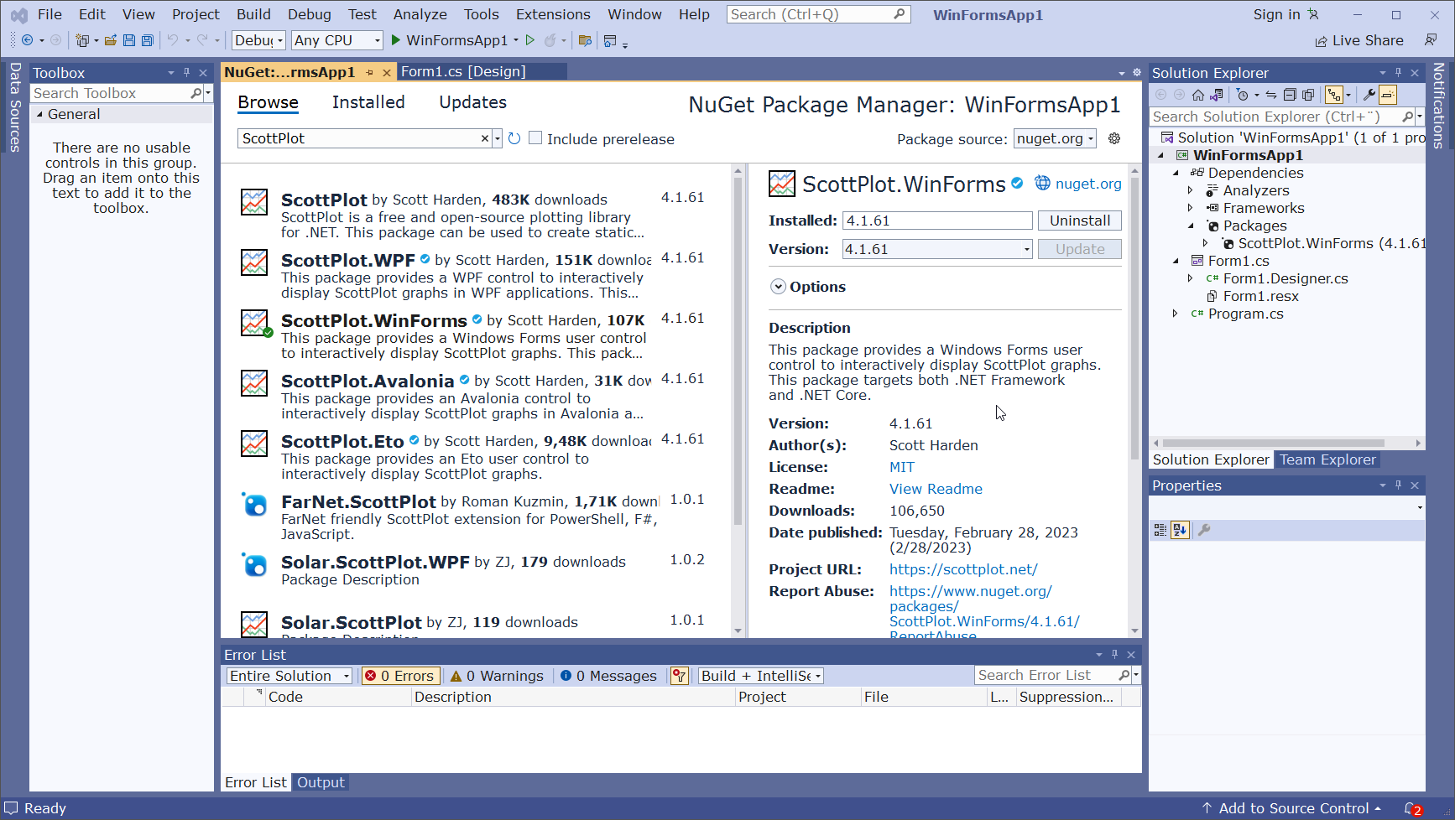Click the Properties panel Categorized view icon

point(1160,530)
